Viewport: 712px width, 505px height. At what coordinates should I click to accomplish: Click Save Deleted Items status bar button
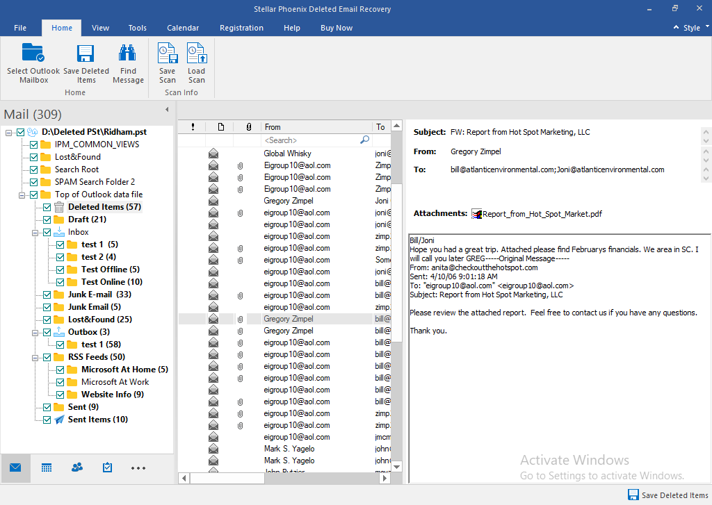point(667,495)
